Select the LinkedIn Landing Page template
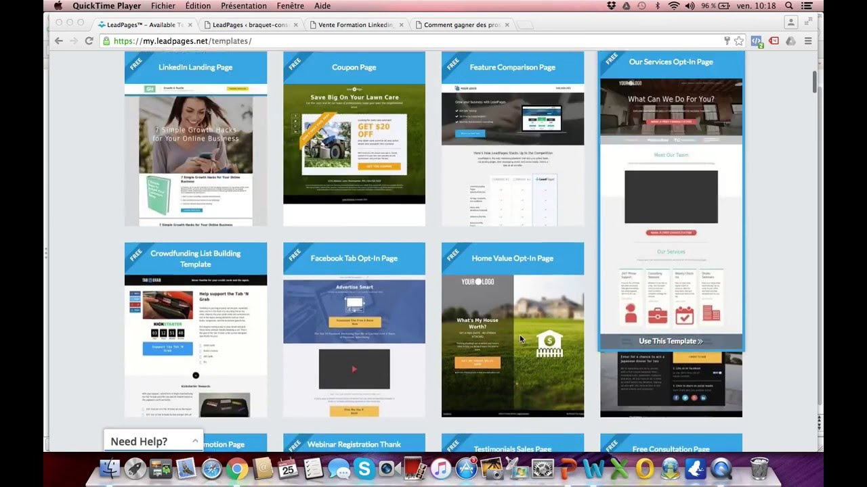Viewport: 867px width, 487px height. tap(196, 139)
